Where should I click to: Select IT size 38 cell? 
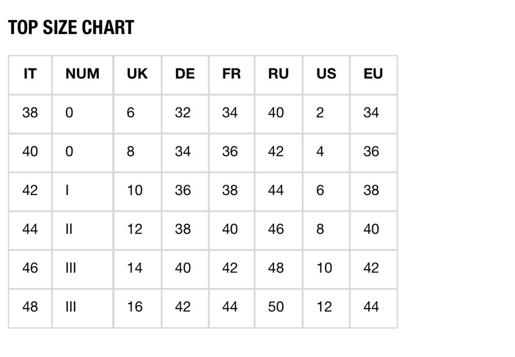[x=30, y=114]
